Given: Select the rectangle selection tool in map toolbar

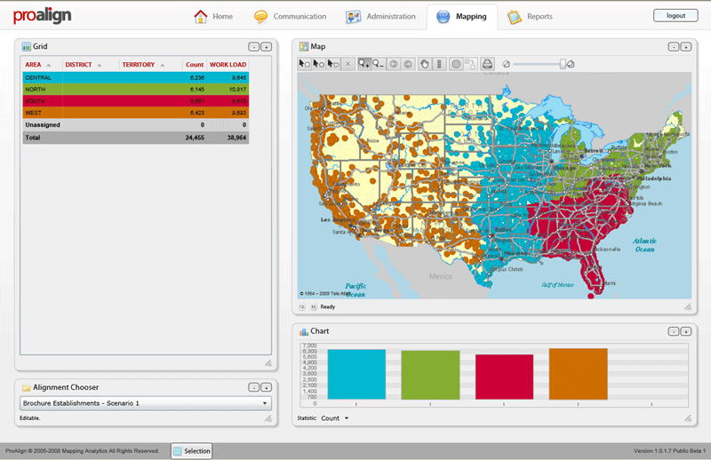Looking at the screenshot, I should point(304,64).
